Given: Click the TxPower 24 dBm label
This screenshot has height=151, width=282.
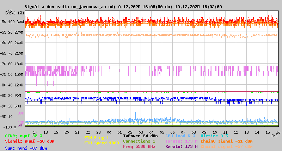Looking at the screenshot, I should click(140, 136).
